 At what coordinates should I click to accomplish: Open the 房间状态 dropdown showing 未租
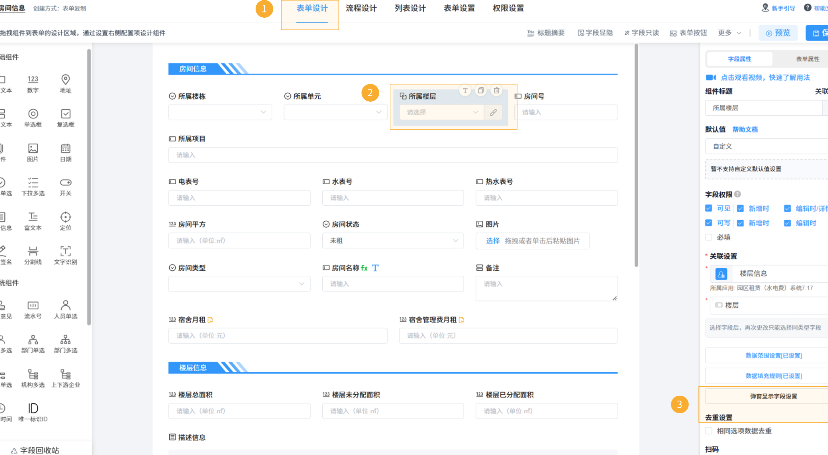click(x=393, y=241)
